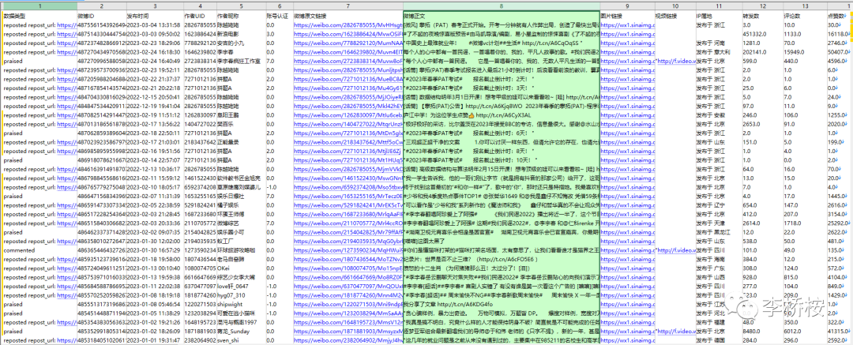Open weibo.com/1262830097/Mtlu6ceb link
Screen dimensions: 853x345
[x=348, y=115]
